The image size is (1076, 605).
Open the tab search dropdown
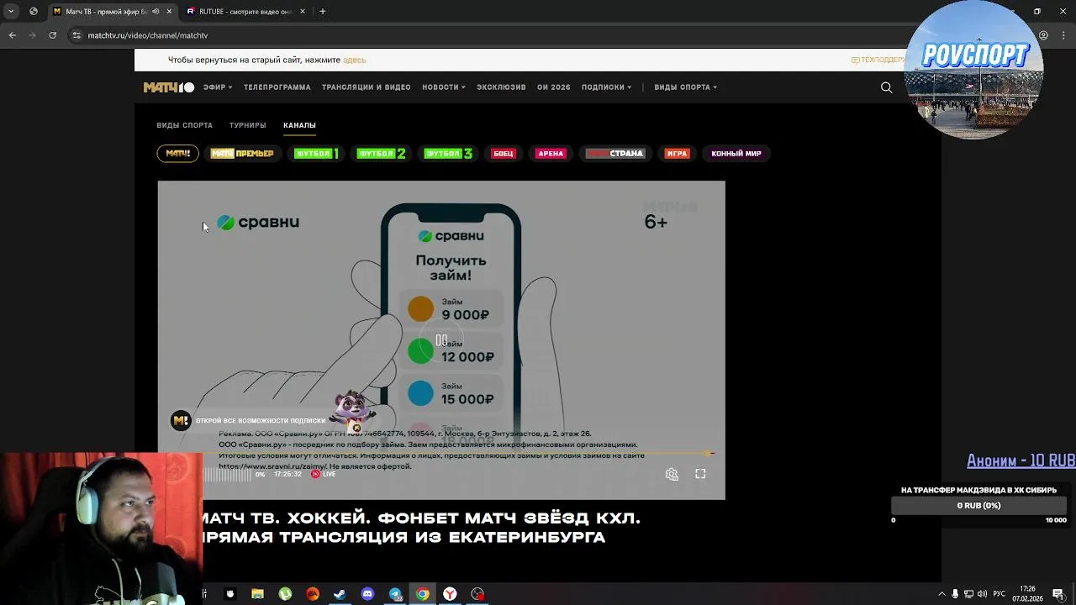11,12
